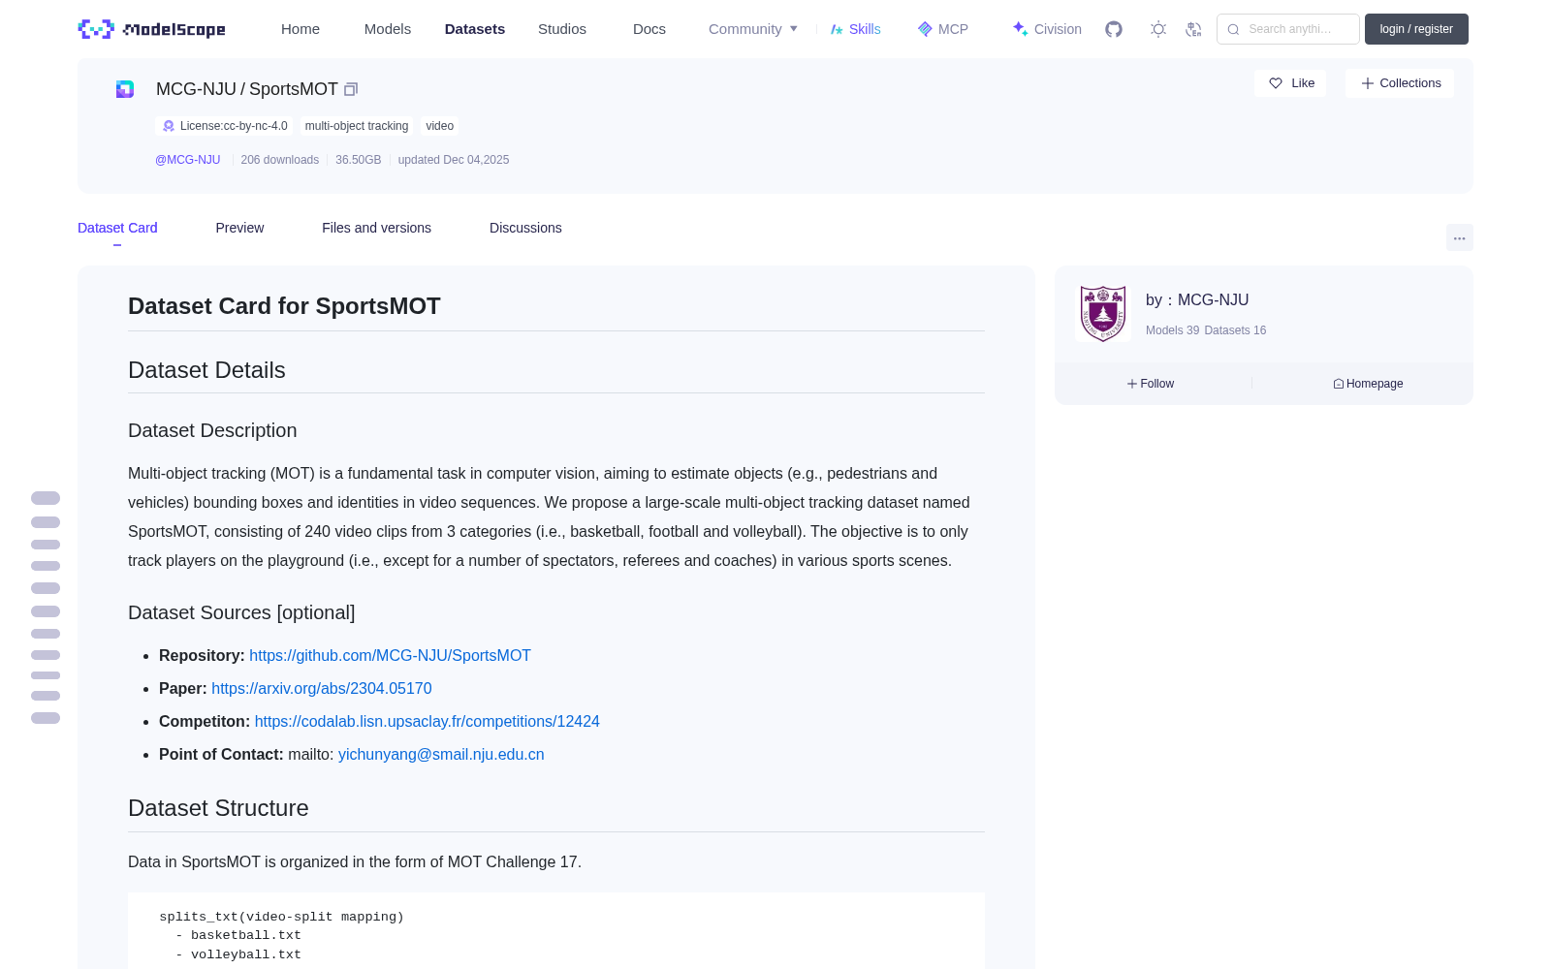Click the updated Dec 04,2025 text
Image resolution: width=1551 pixels, height=969 pixels.
click(454, 160)
